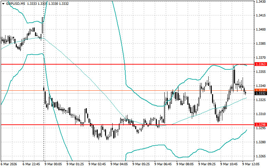Screen dimensions: 268x168
Task: Click the orange 1.3335 price level label
Action: click(x=261, y=90)
